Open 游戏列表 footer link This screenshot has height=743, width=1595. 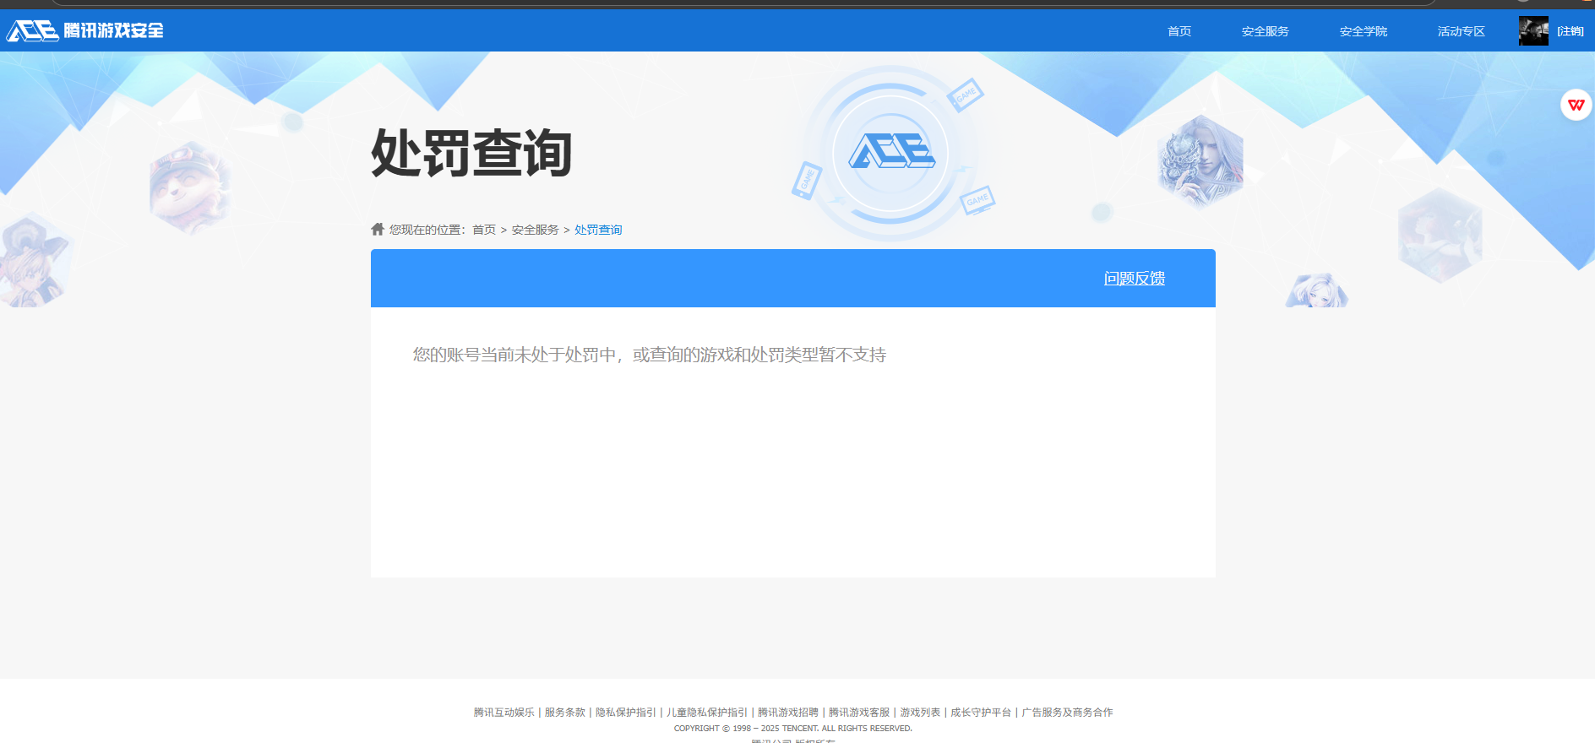[919, 713]
